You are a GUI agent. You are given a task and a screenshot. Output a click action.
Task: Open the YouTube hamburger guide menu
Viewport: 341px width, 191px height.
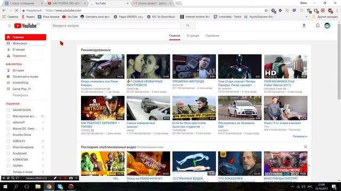coord(9,25)
